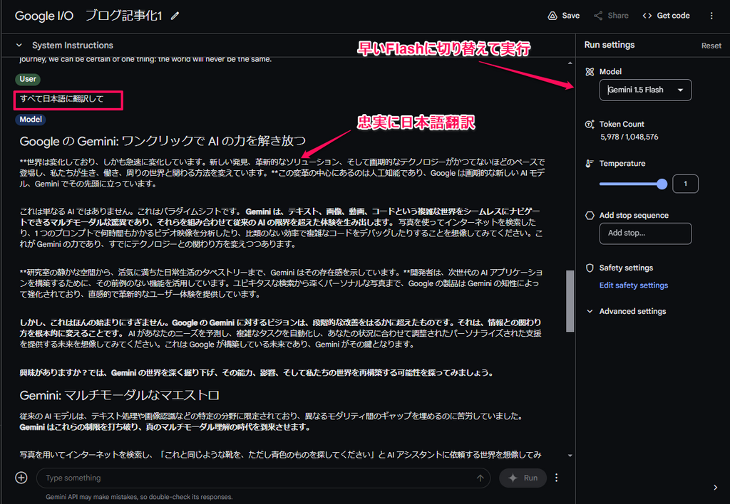Click the token count 5,978 / 1,048,576
730x504 pixels.
[x=629, y=137]
